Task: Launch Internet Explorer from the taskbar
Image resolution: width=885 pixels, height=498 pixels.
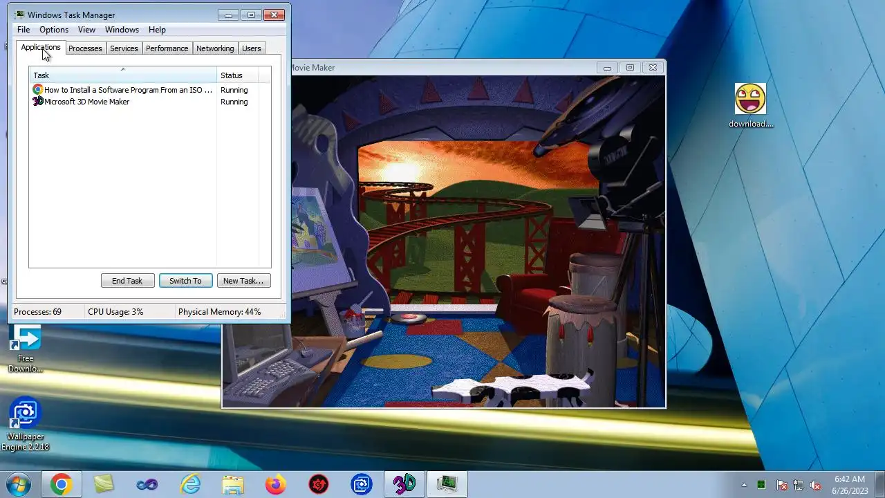Action: [x=189, y=484]
